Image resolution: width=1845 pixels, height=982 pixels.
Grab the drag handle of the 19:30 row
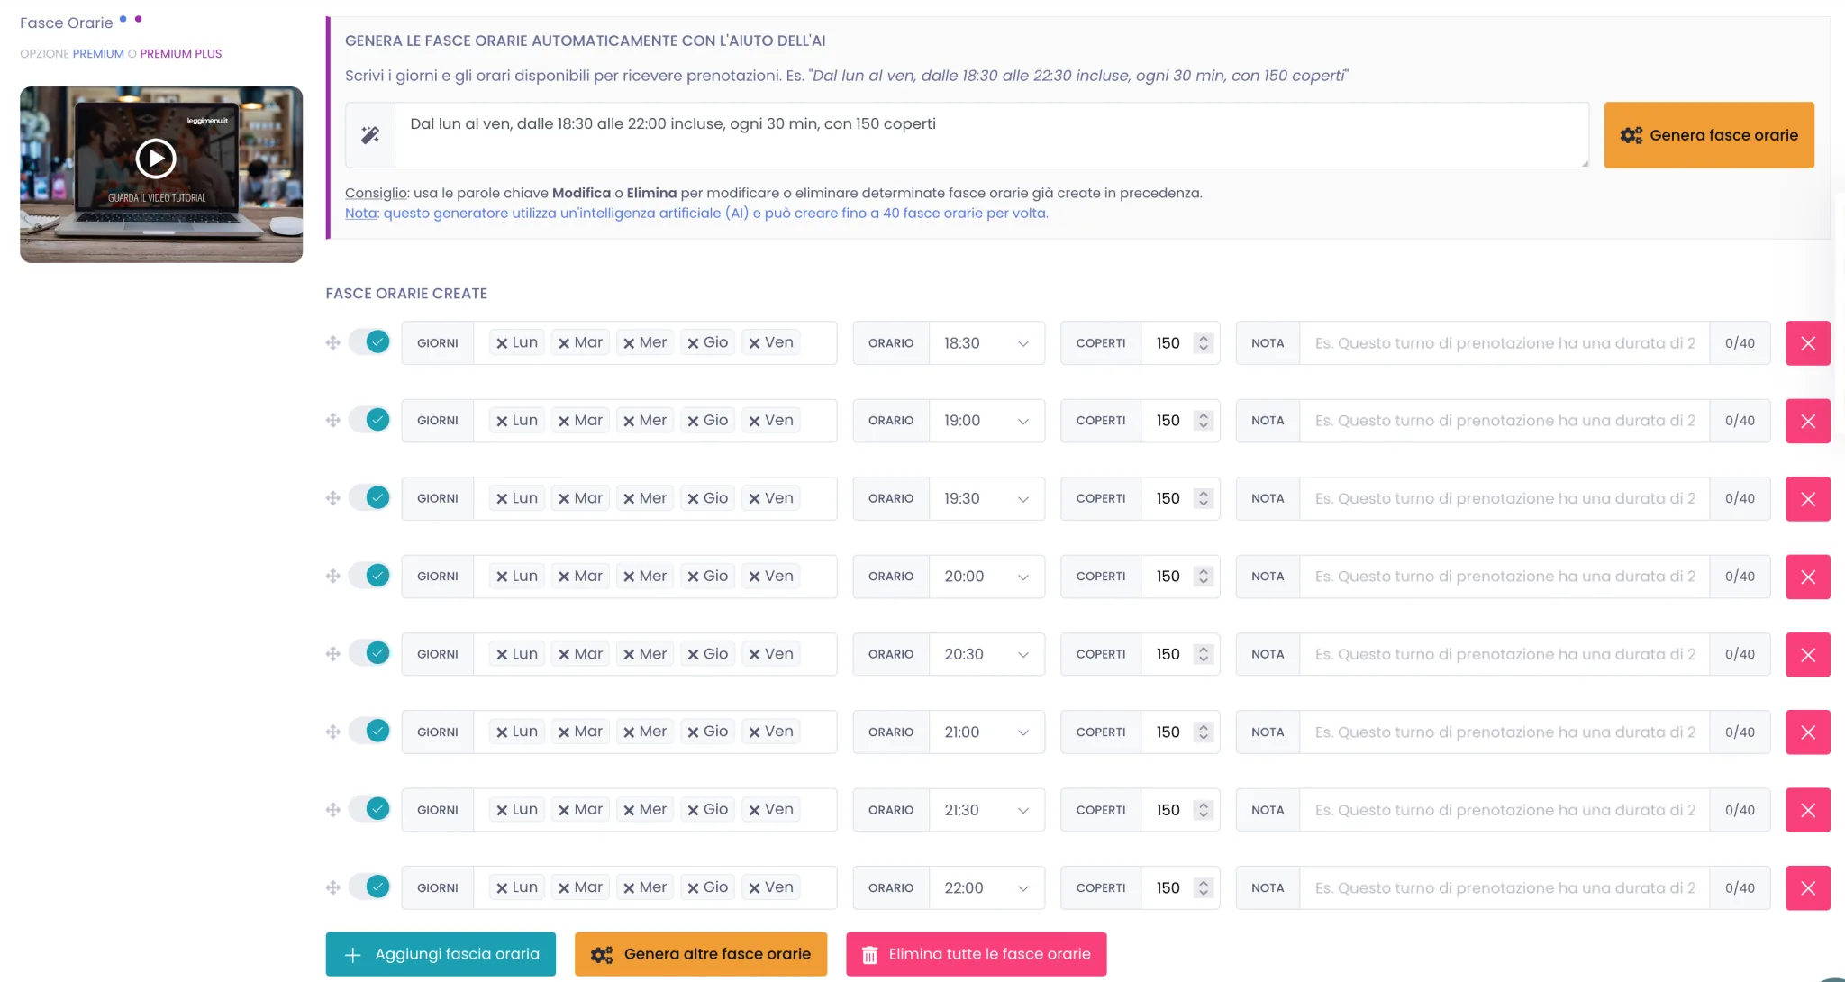pyautogui.click(x=333, y=498)
